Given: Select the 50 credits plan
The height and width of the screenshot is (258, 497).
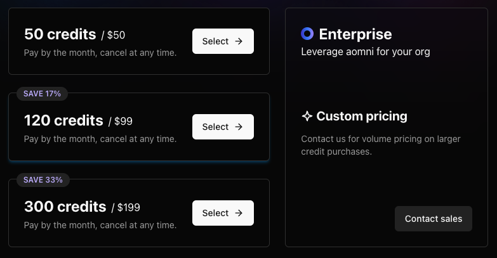Looking at the screenshot, I should [x=223, y=41].
